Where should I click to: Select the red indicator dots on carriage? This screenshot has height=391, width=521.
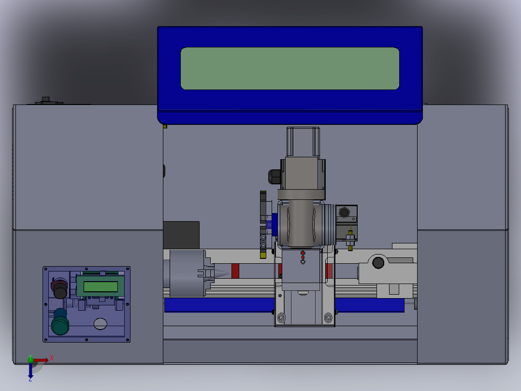[x=303, y=255]
